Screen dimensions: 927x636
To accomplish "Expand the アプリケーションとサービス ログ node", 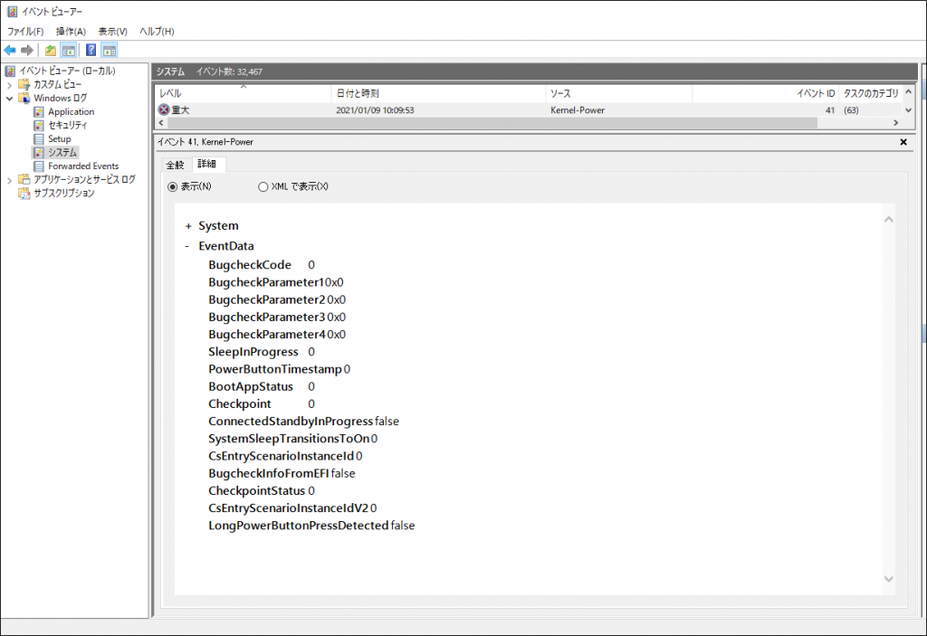I will tap(9, 180).
